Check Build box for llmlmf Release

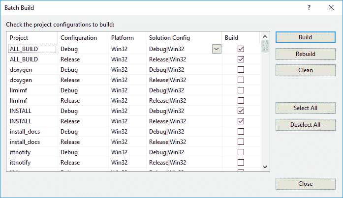[x=241, y=100]
